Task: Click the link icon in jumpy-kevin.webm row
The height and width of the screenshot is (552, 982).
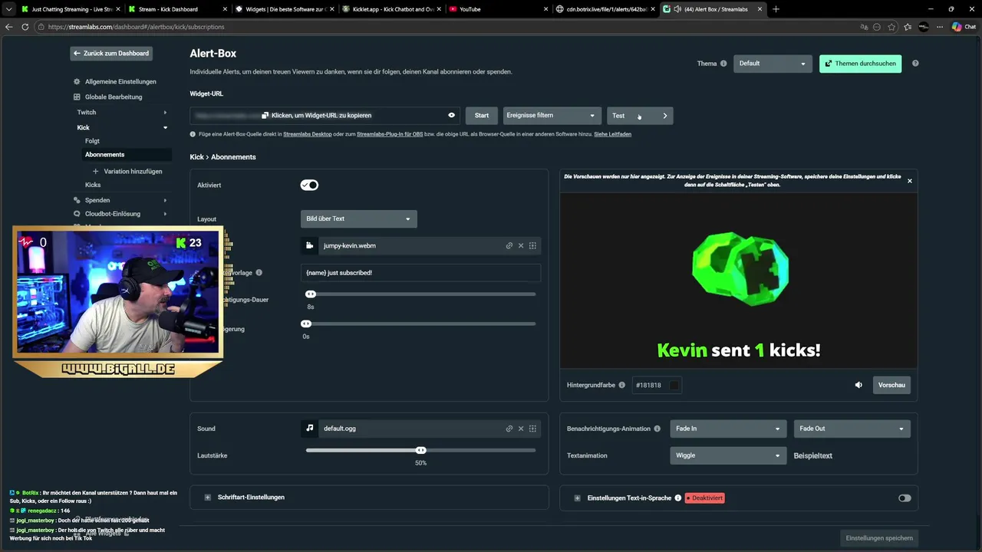Action: pos(509,246)
